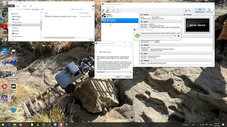Click the green arrow icon in Starting VM dialog

[137, 35]
